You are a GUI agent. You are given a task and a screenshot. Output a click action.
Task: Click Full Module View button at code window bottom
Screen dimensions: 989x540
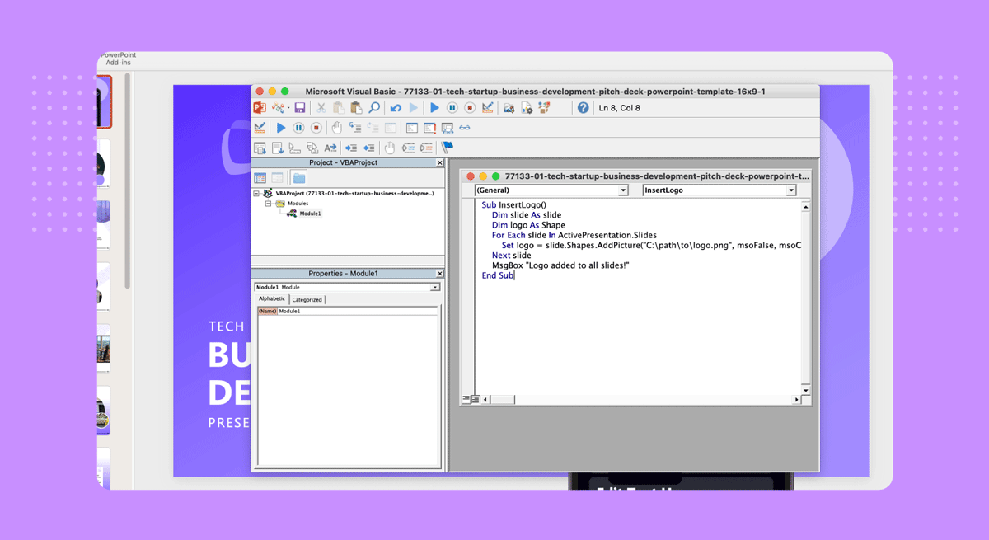tap(476, 399)
